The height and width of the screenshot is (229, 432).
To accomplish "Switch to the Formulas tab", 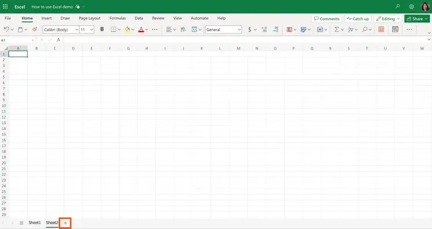I will (118, 18).
